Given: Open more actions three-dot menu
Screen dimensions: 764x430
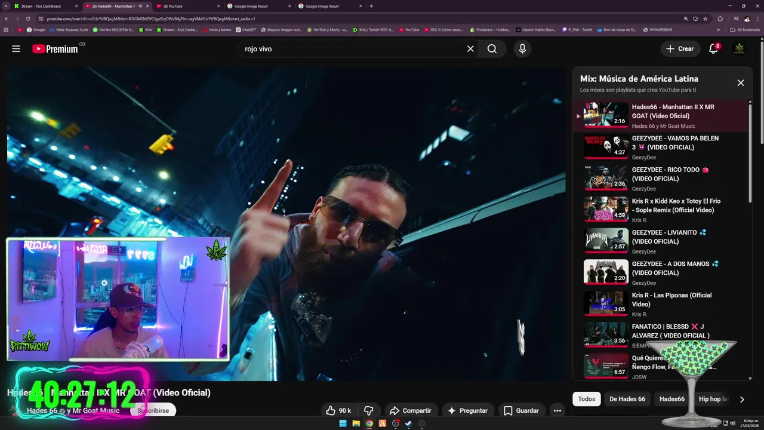Looking at the screenshot, I should coord(557,410).
